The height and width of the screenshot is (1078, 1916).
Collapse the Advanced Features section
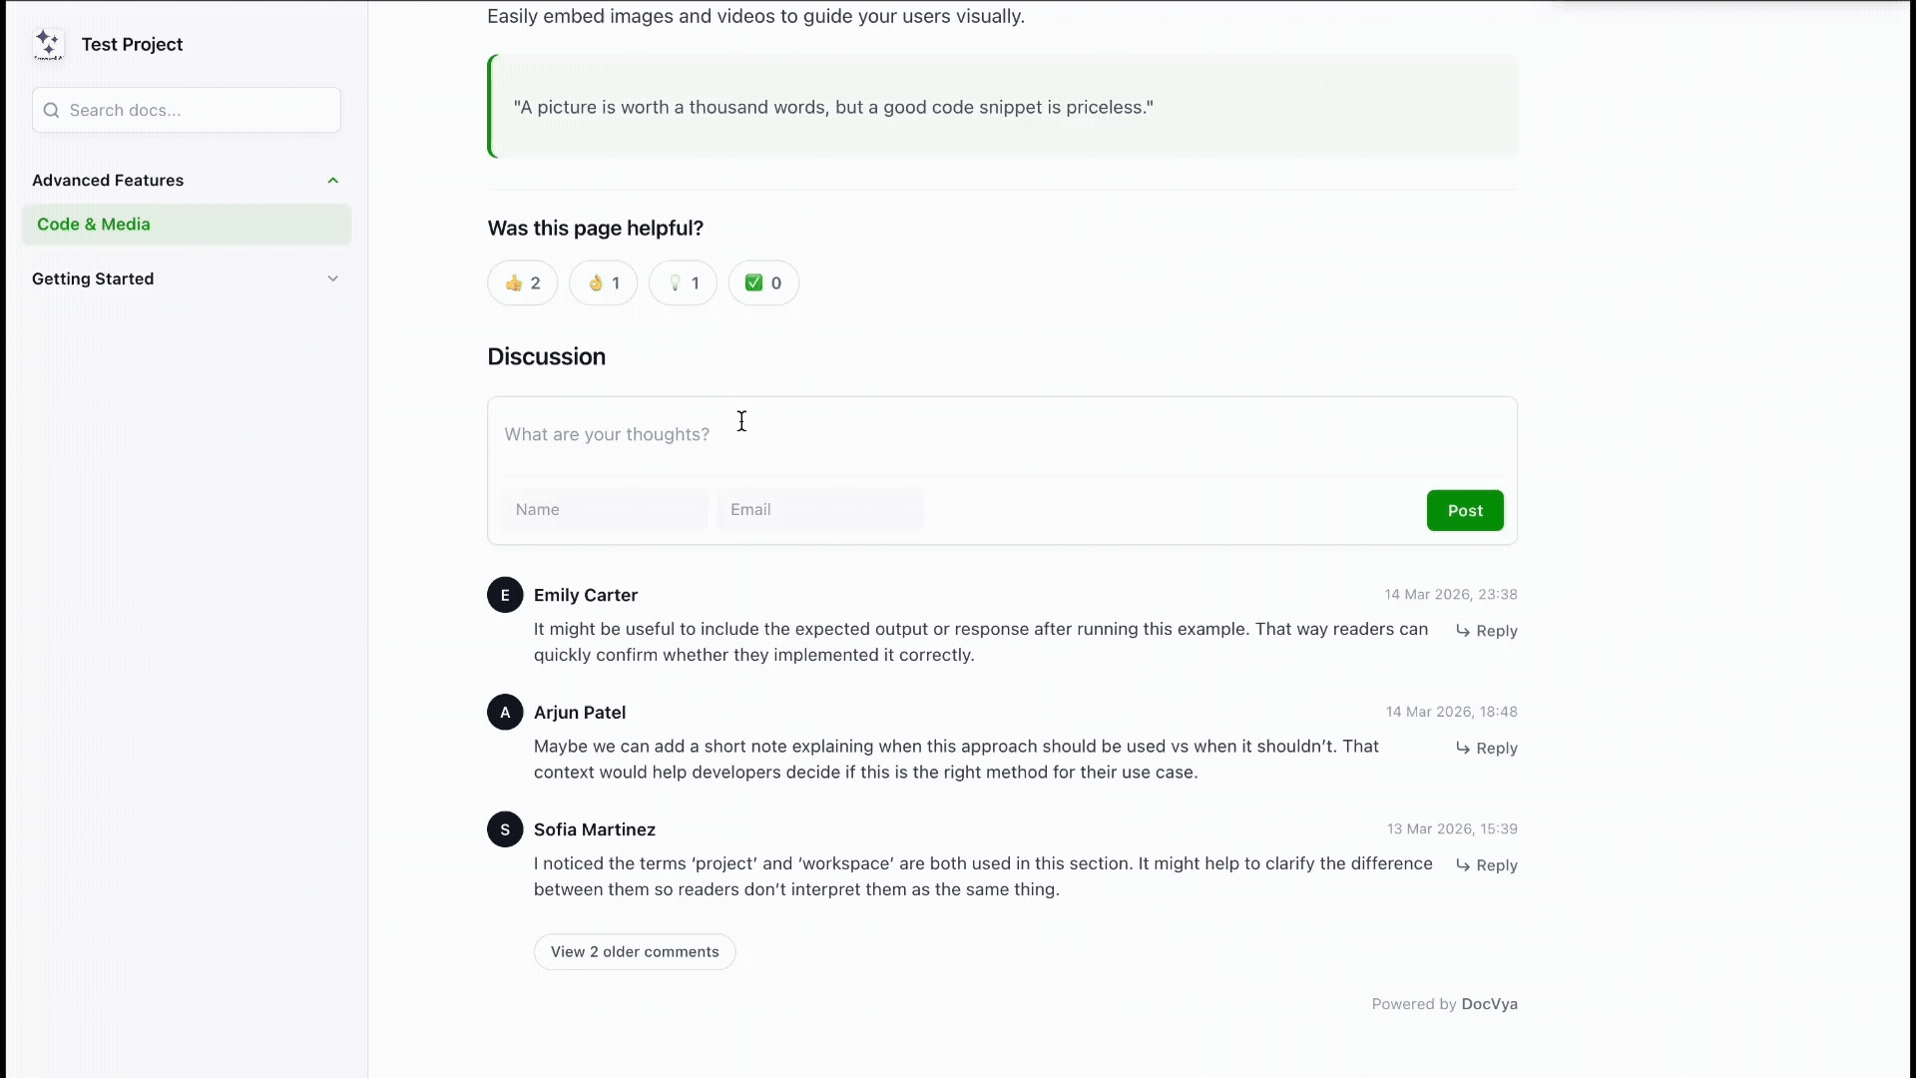tap(332, 180)
